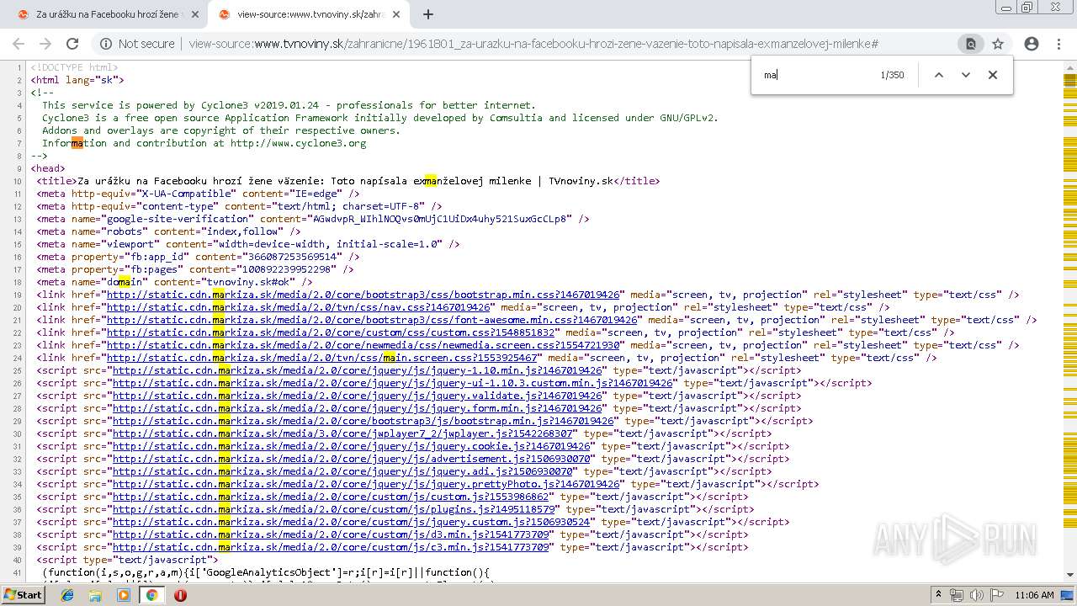1077x606 pixels.
Task: Open the Action Center flag icon
Action: [x=995, y=595]
